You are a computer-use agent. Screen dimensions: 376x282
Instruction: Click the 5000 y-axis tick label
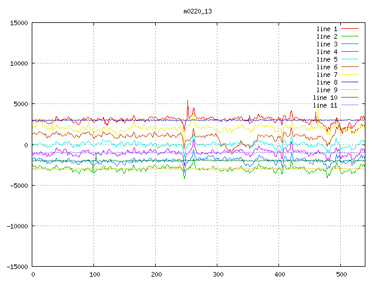point(19,105)
